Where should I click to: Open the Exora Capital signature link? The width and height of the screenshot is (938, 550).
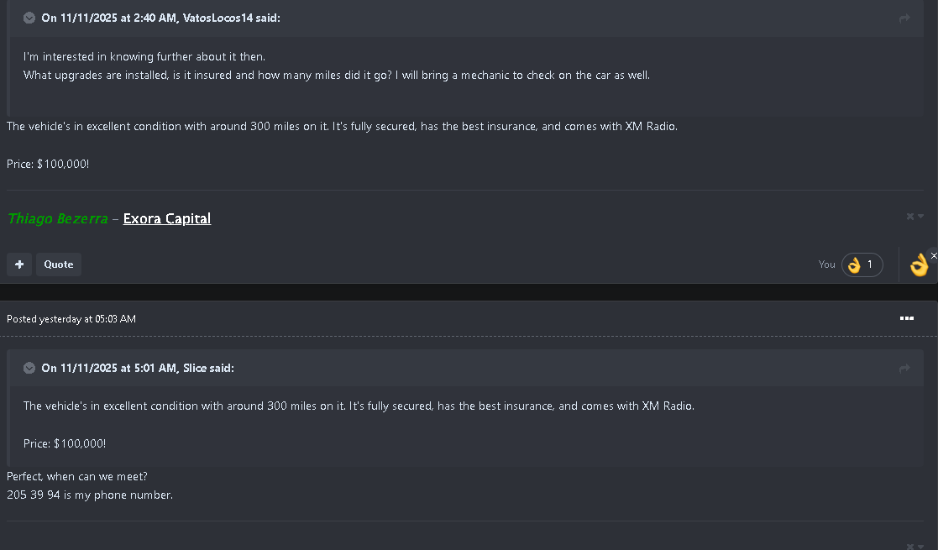[166, 219]
